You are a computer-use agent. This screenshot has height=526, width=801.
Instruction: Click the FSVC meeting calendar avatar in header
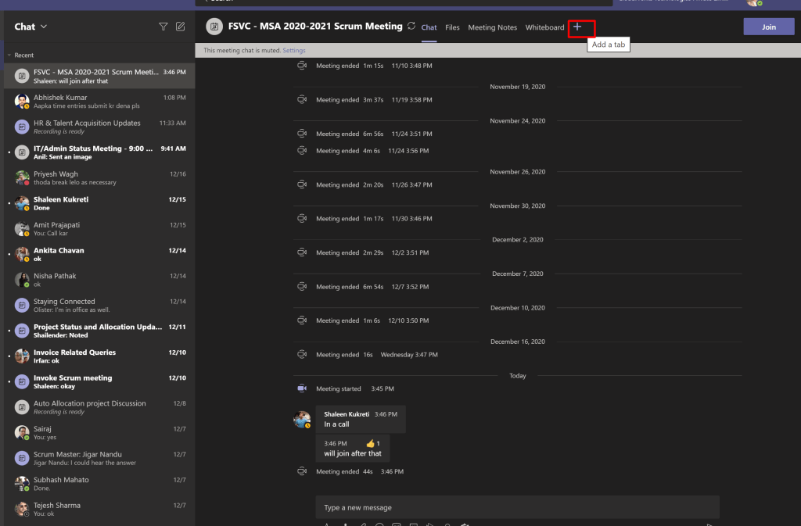[214, 27]
